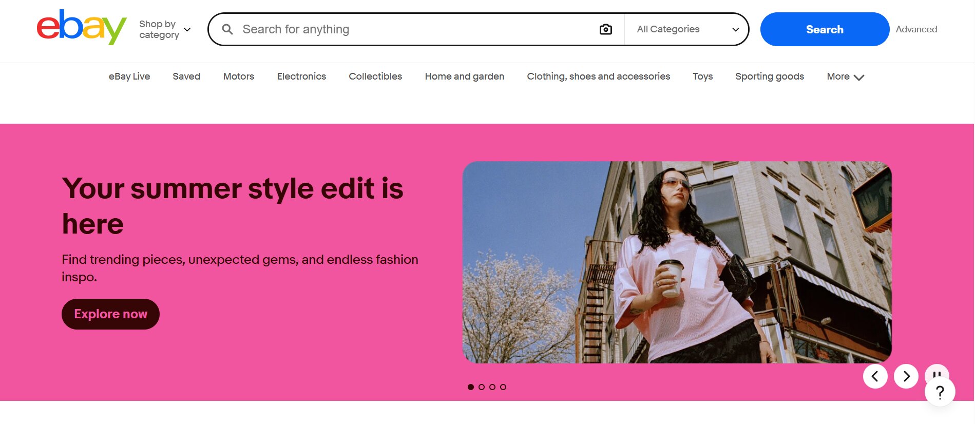The height and width of the screenshot is (424, 975).
Task: Select the fourth carousel dot
Action: click(503, 387)
